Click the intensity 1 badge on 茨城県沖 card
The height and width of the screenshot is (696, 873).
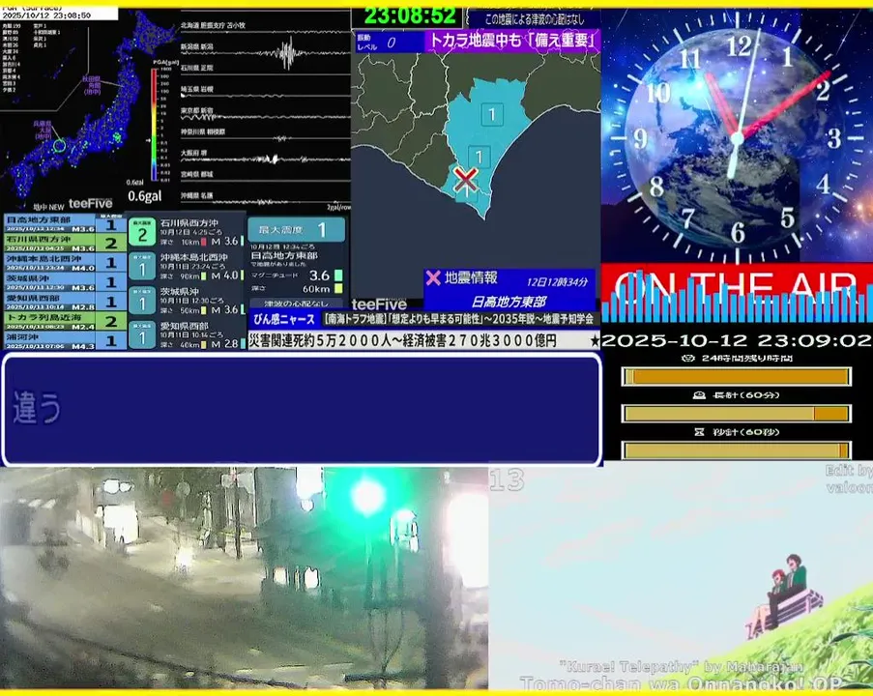pyautogui.click(x=142, y=301)
